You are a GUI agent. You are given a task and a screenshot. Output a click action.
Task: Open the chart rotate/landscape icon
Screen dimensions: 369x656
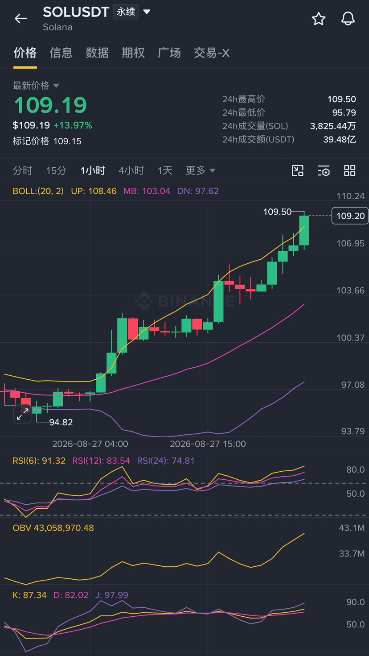(x=298, y=170)
